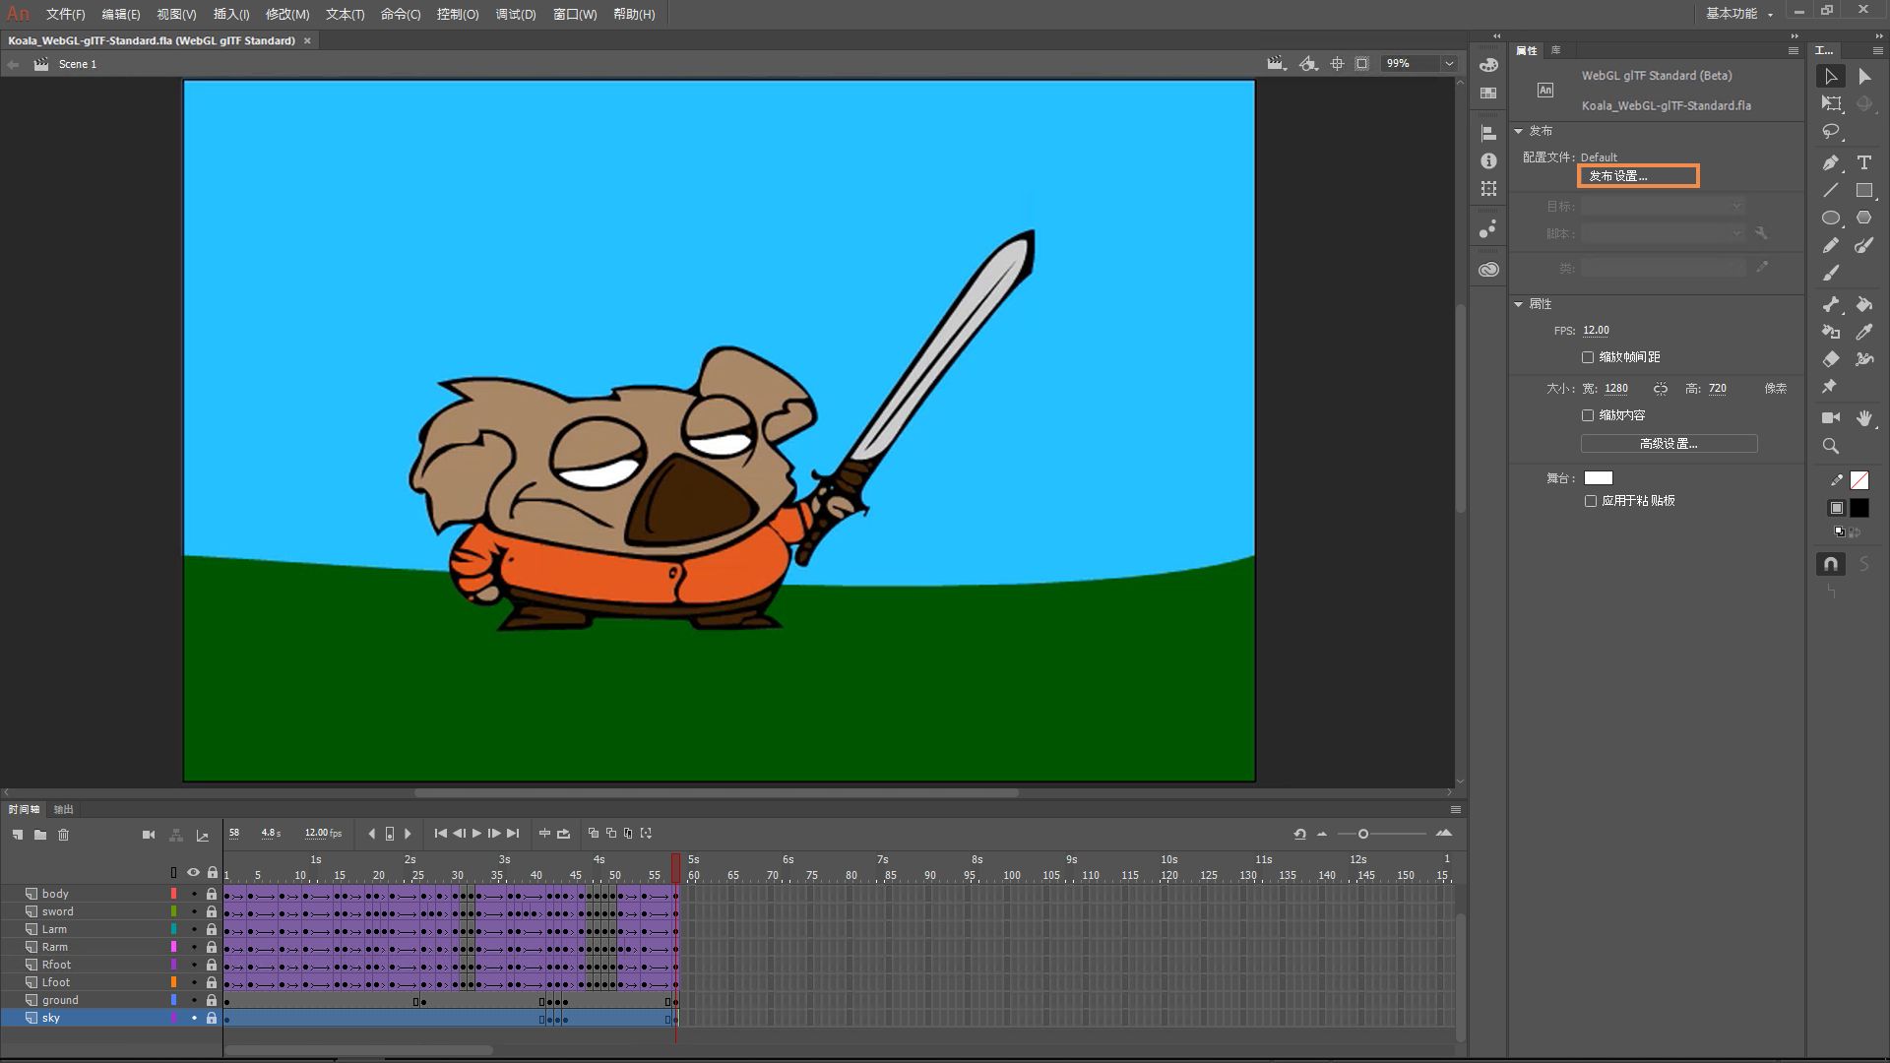Click the white stage color swatch
The height and width of the screenshot is (1063, 1890).
1598,478
